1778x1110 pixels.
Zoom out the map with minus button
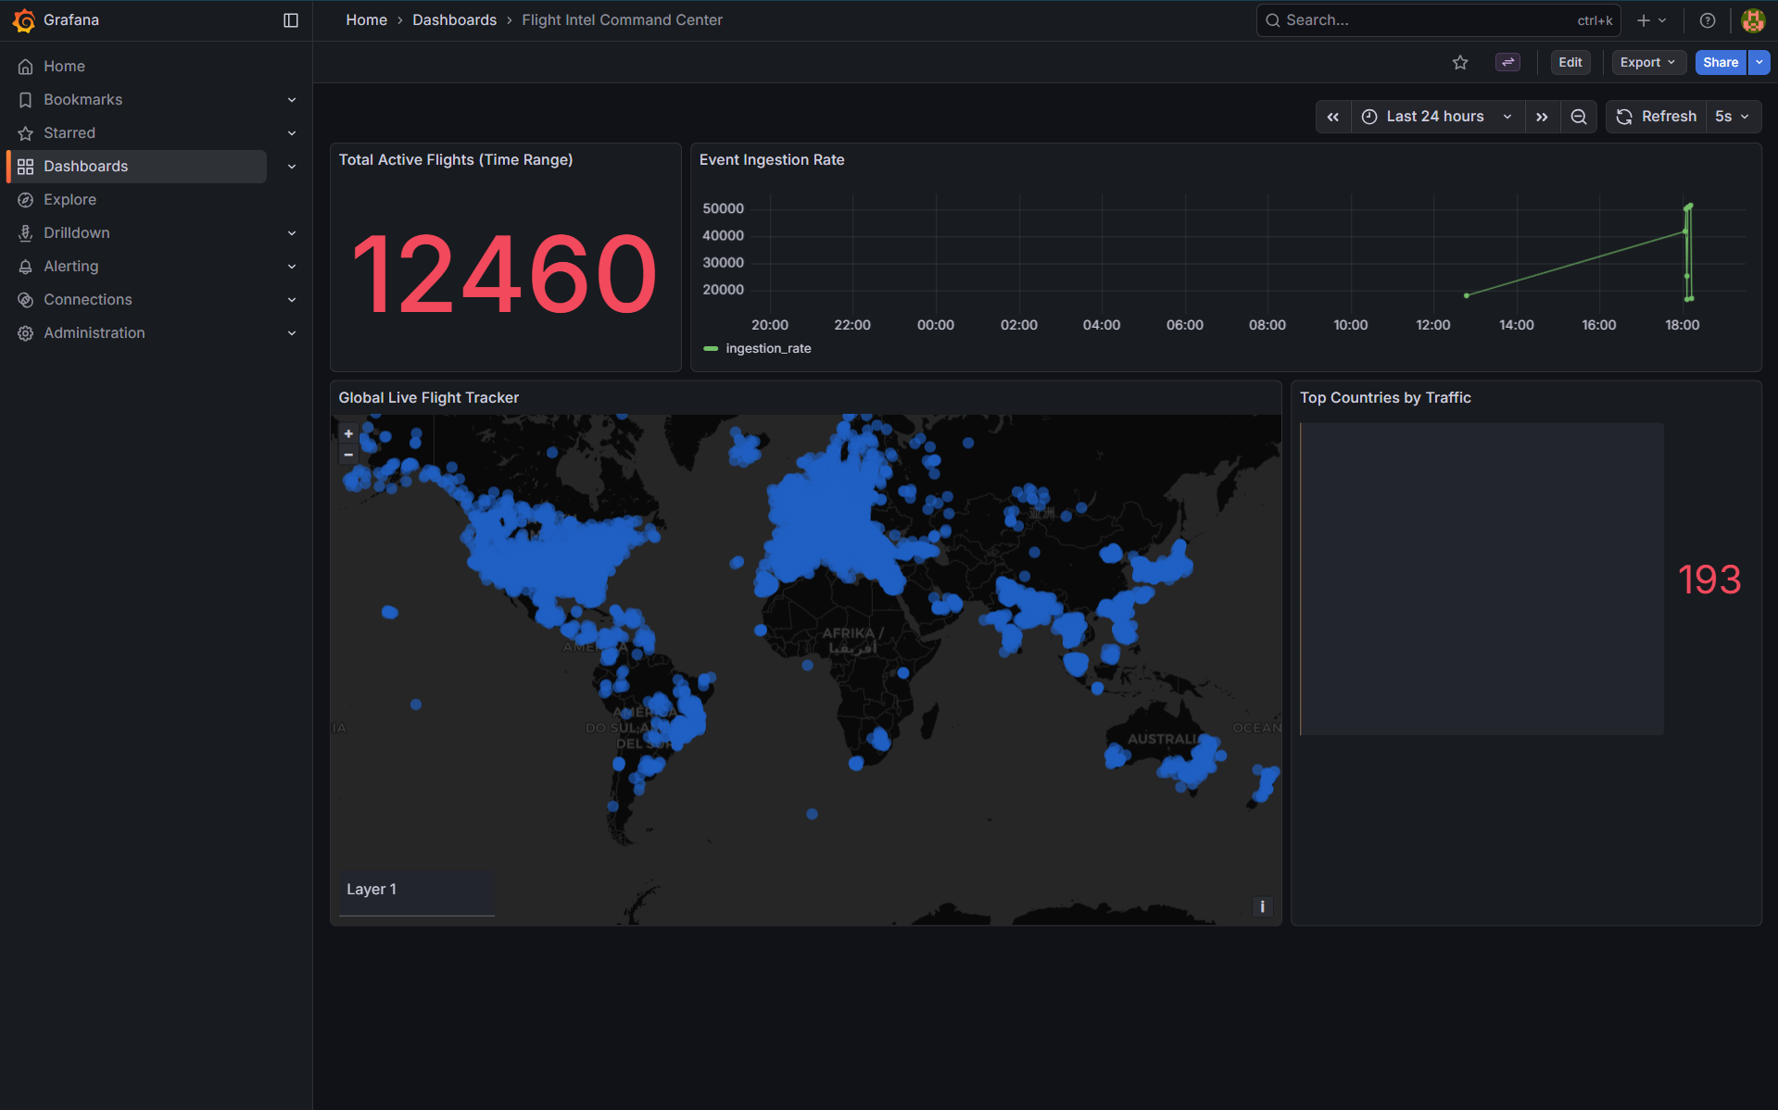(x=348, y=455)
